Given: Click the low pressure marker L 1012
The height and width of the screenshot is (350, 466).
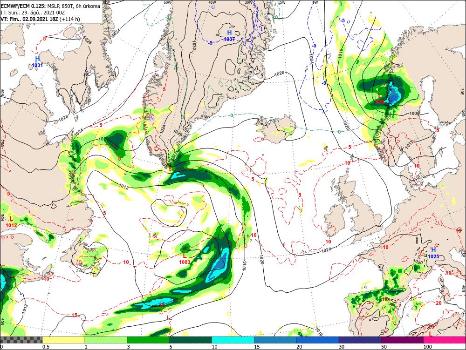Looking at the screenshot, I should pyautogui.click(x=11, y=222).
